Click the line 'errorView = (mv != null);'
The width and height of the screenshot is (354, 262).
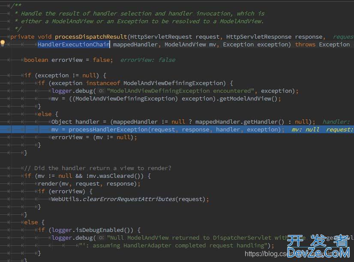[94, 137]
